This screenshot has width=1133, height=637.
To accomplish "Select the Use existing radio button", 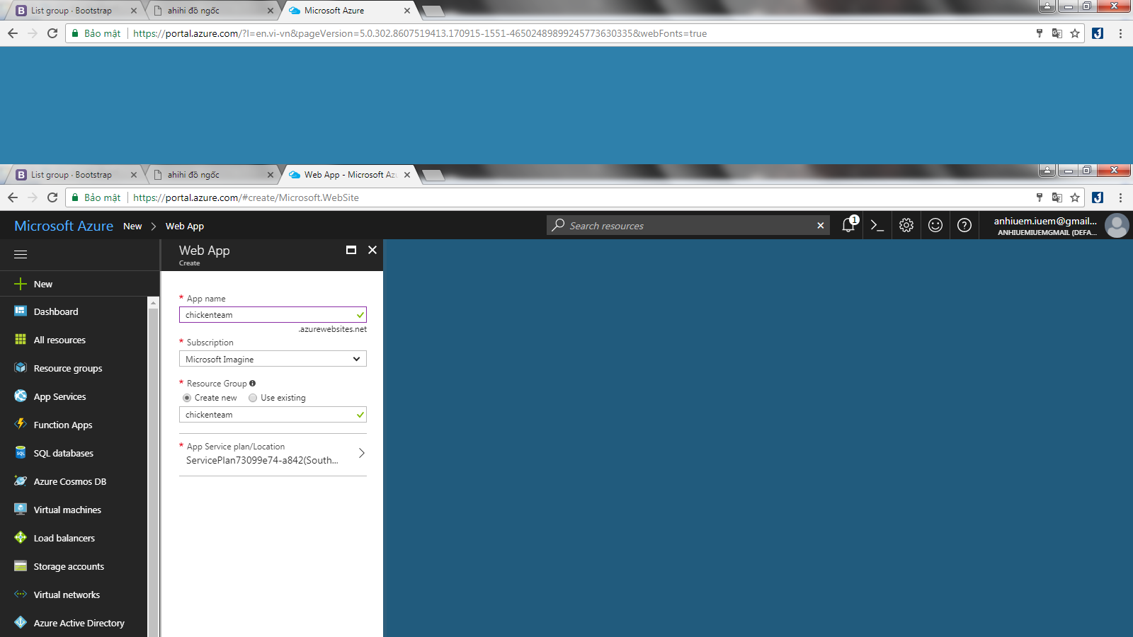I will pyautogui.click(x=253, y=398).
